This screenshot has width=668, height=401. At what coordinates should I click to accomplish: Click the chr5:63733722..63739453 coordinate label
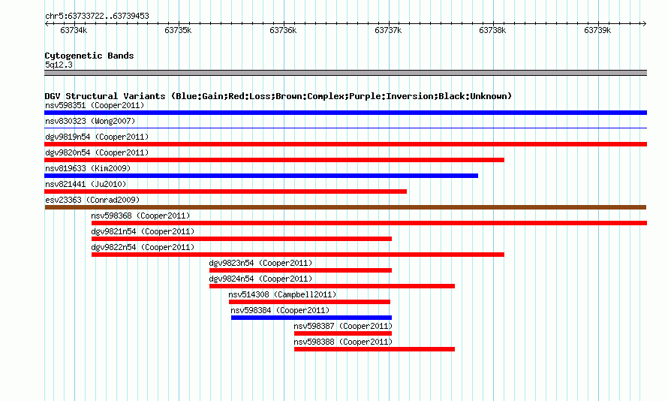click(x=97, y=16)
